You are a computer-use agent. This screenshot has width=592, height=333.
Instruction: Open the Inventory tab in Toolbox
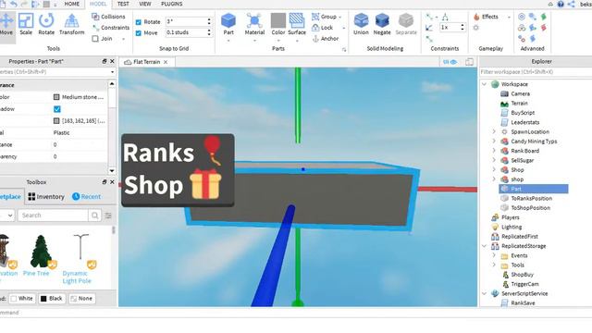[x=46, y=197]
